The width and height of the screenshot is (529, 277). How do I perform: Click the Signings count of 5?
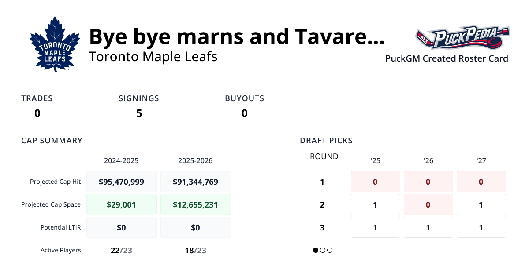pos(139,113)
